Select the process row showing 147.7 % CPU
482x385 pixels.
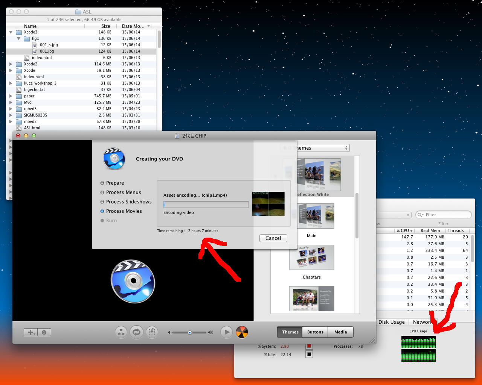point(423,237)
